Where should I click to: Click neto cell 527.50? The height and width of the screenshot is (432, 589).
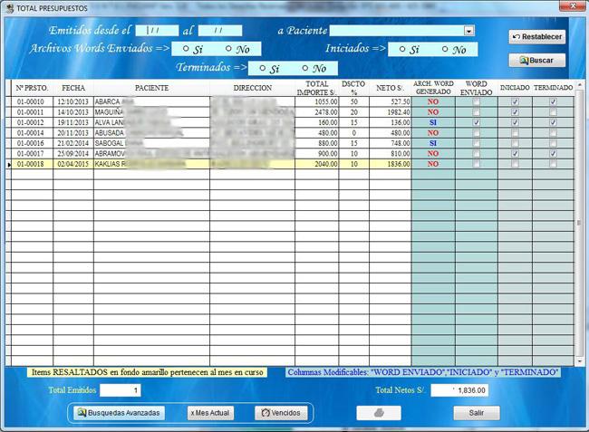(x=391, y=101)
